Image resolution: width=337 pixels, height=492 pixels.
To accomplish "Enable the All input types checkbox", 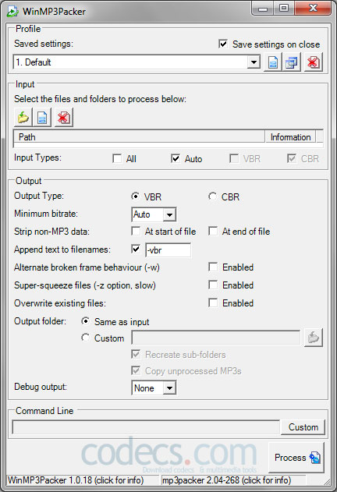I will [117, 158].
